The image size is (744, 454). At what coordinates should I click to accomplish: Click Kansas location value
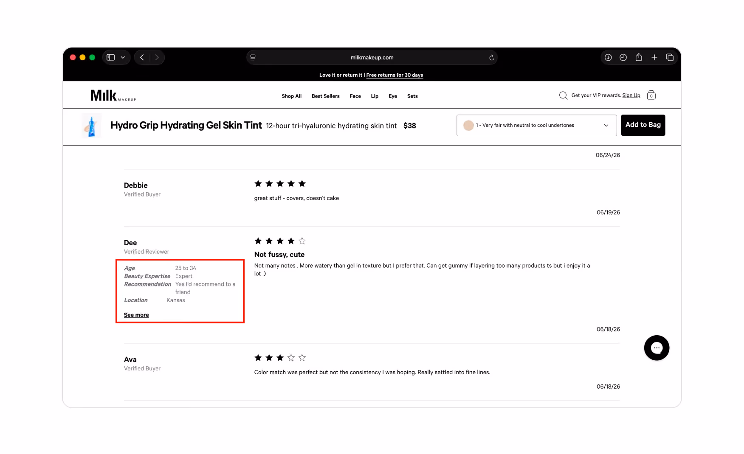[x=176, y=300]
